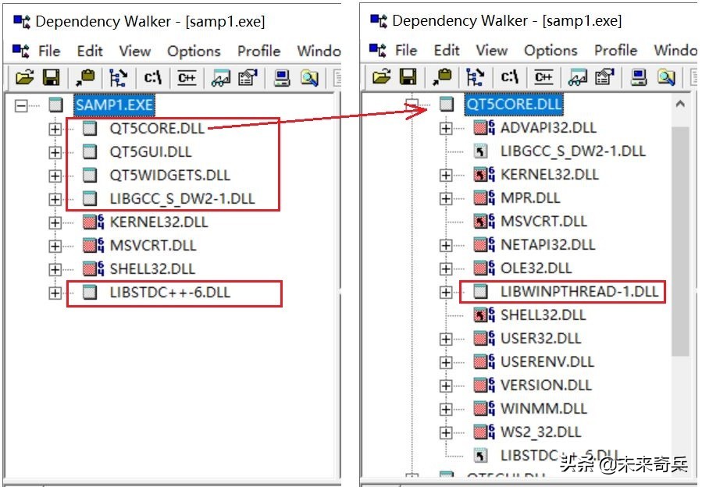Screen dimensions: 702x487
Task: Select OLE32.DLL row in right tree
Action: tap(536, 268)
